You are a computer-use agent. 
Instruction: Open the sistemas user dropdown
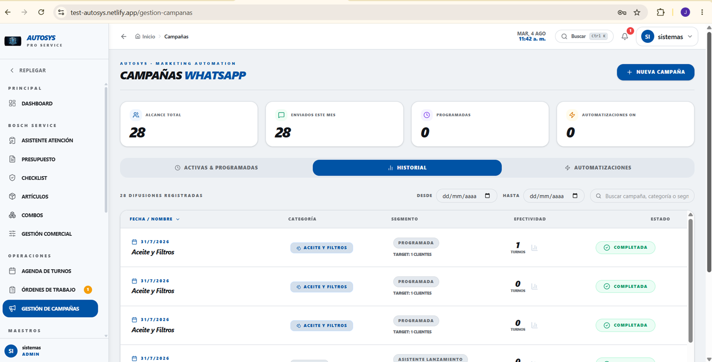[667, 37]
